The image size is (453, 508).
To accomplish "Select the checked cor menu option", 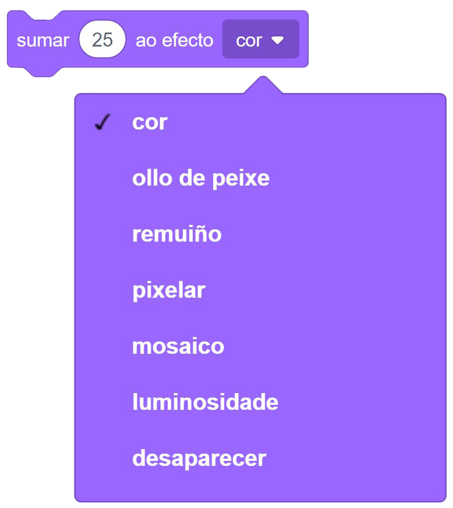I will 150,122.
